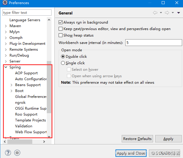
Task: Click the horizontal scrollbar right arrow
Action: click(x=44, y=141)
